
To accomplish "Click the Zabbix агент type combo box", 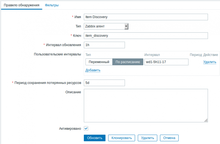I will coord(105,26).
